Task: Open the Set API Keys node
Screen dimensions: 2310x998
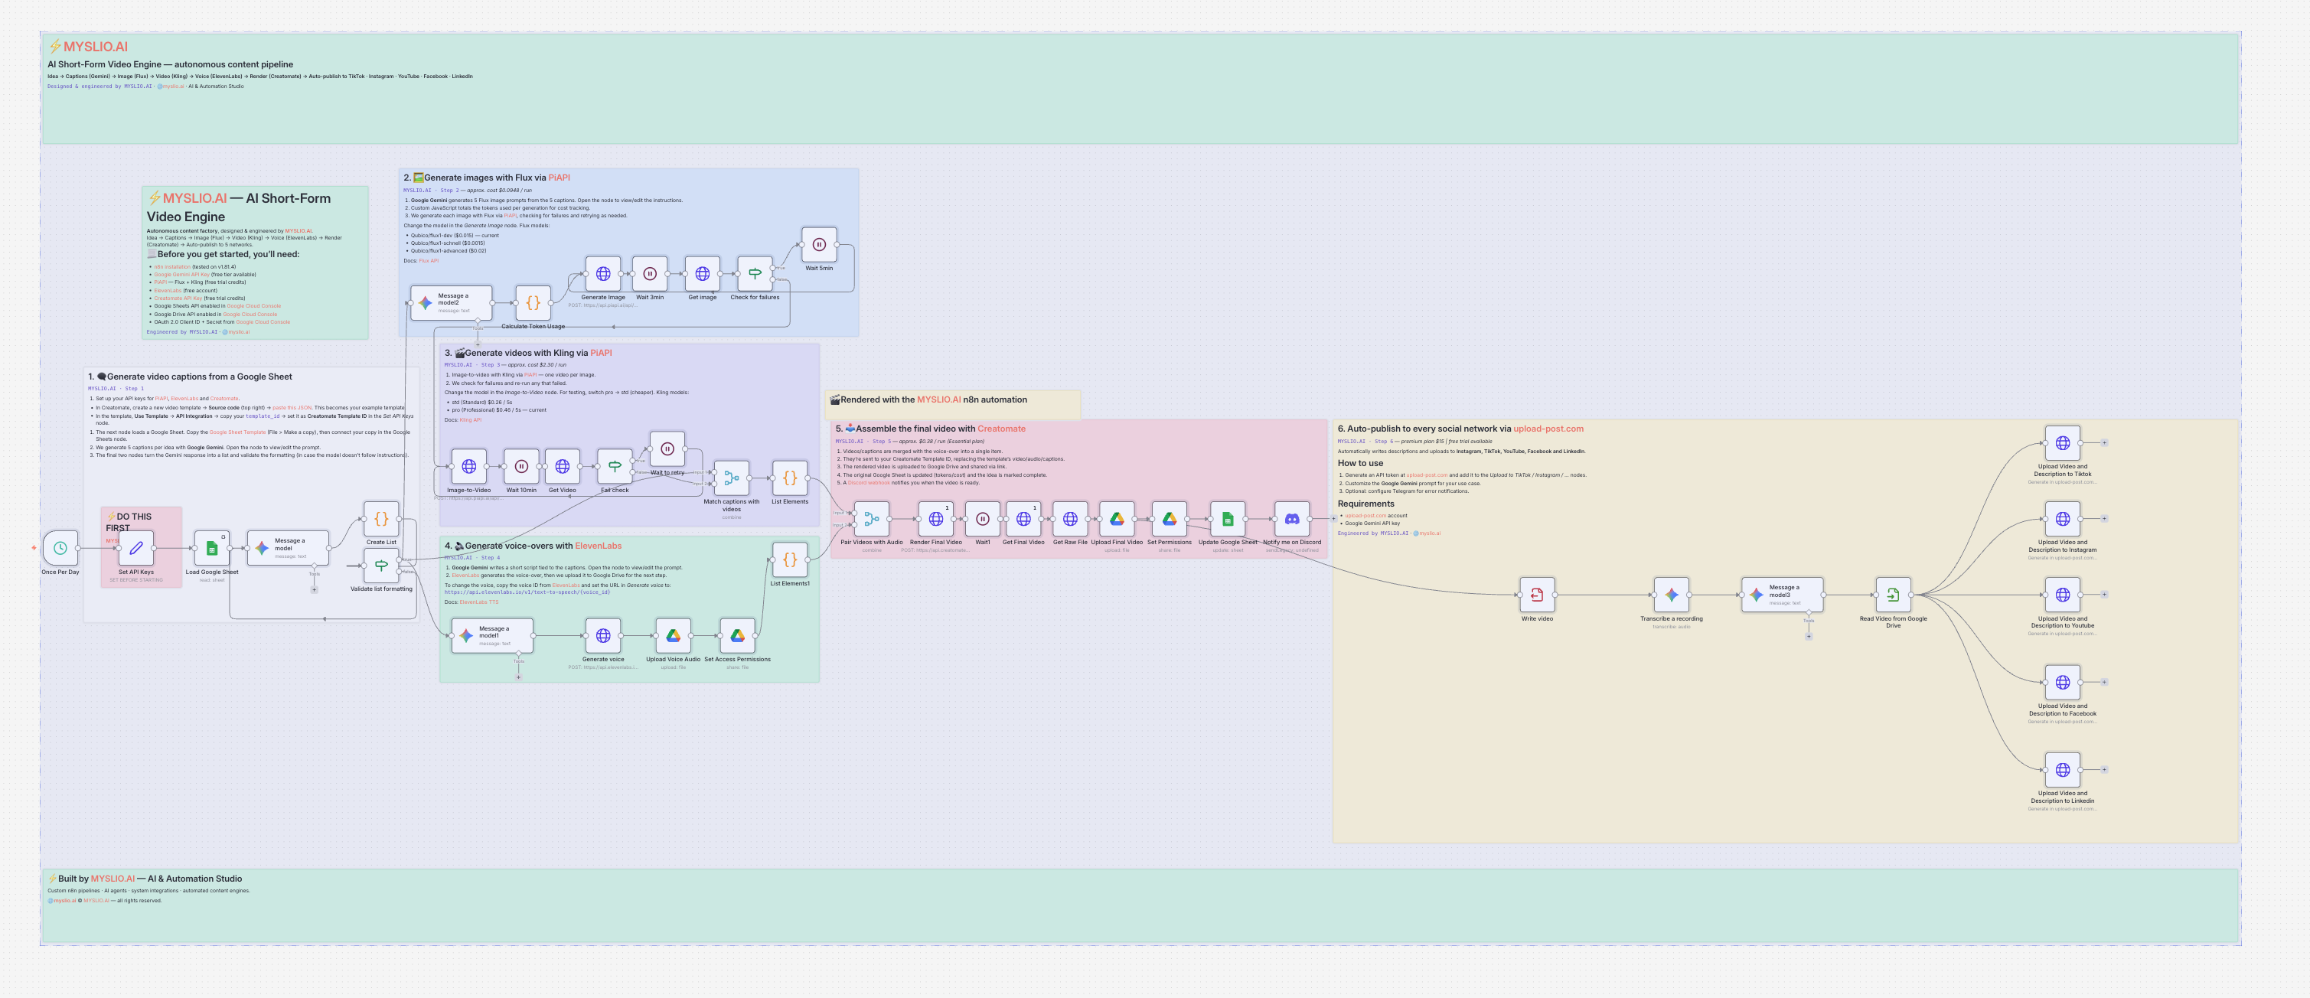Action: pos(136,548)
